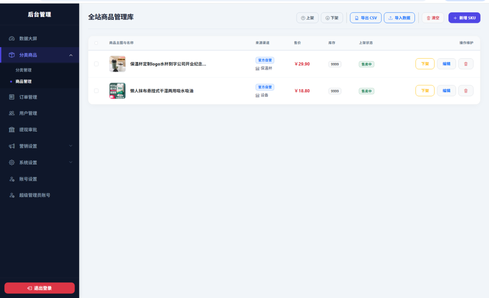Click the 全站商品管理库 page heading
This screenshot has height=298, width=489.
[111, 17]
